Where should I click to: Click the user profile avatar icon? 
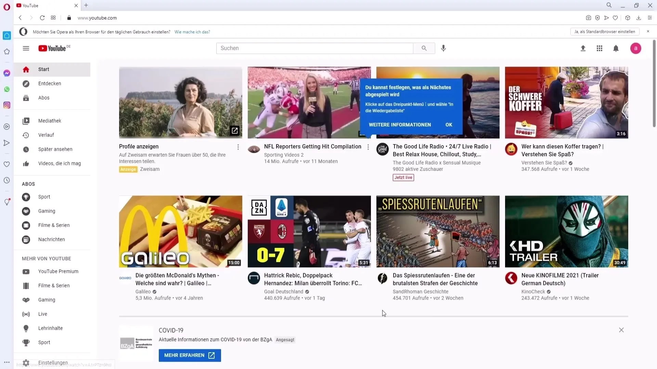click(636, 48)
